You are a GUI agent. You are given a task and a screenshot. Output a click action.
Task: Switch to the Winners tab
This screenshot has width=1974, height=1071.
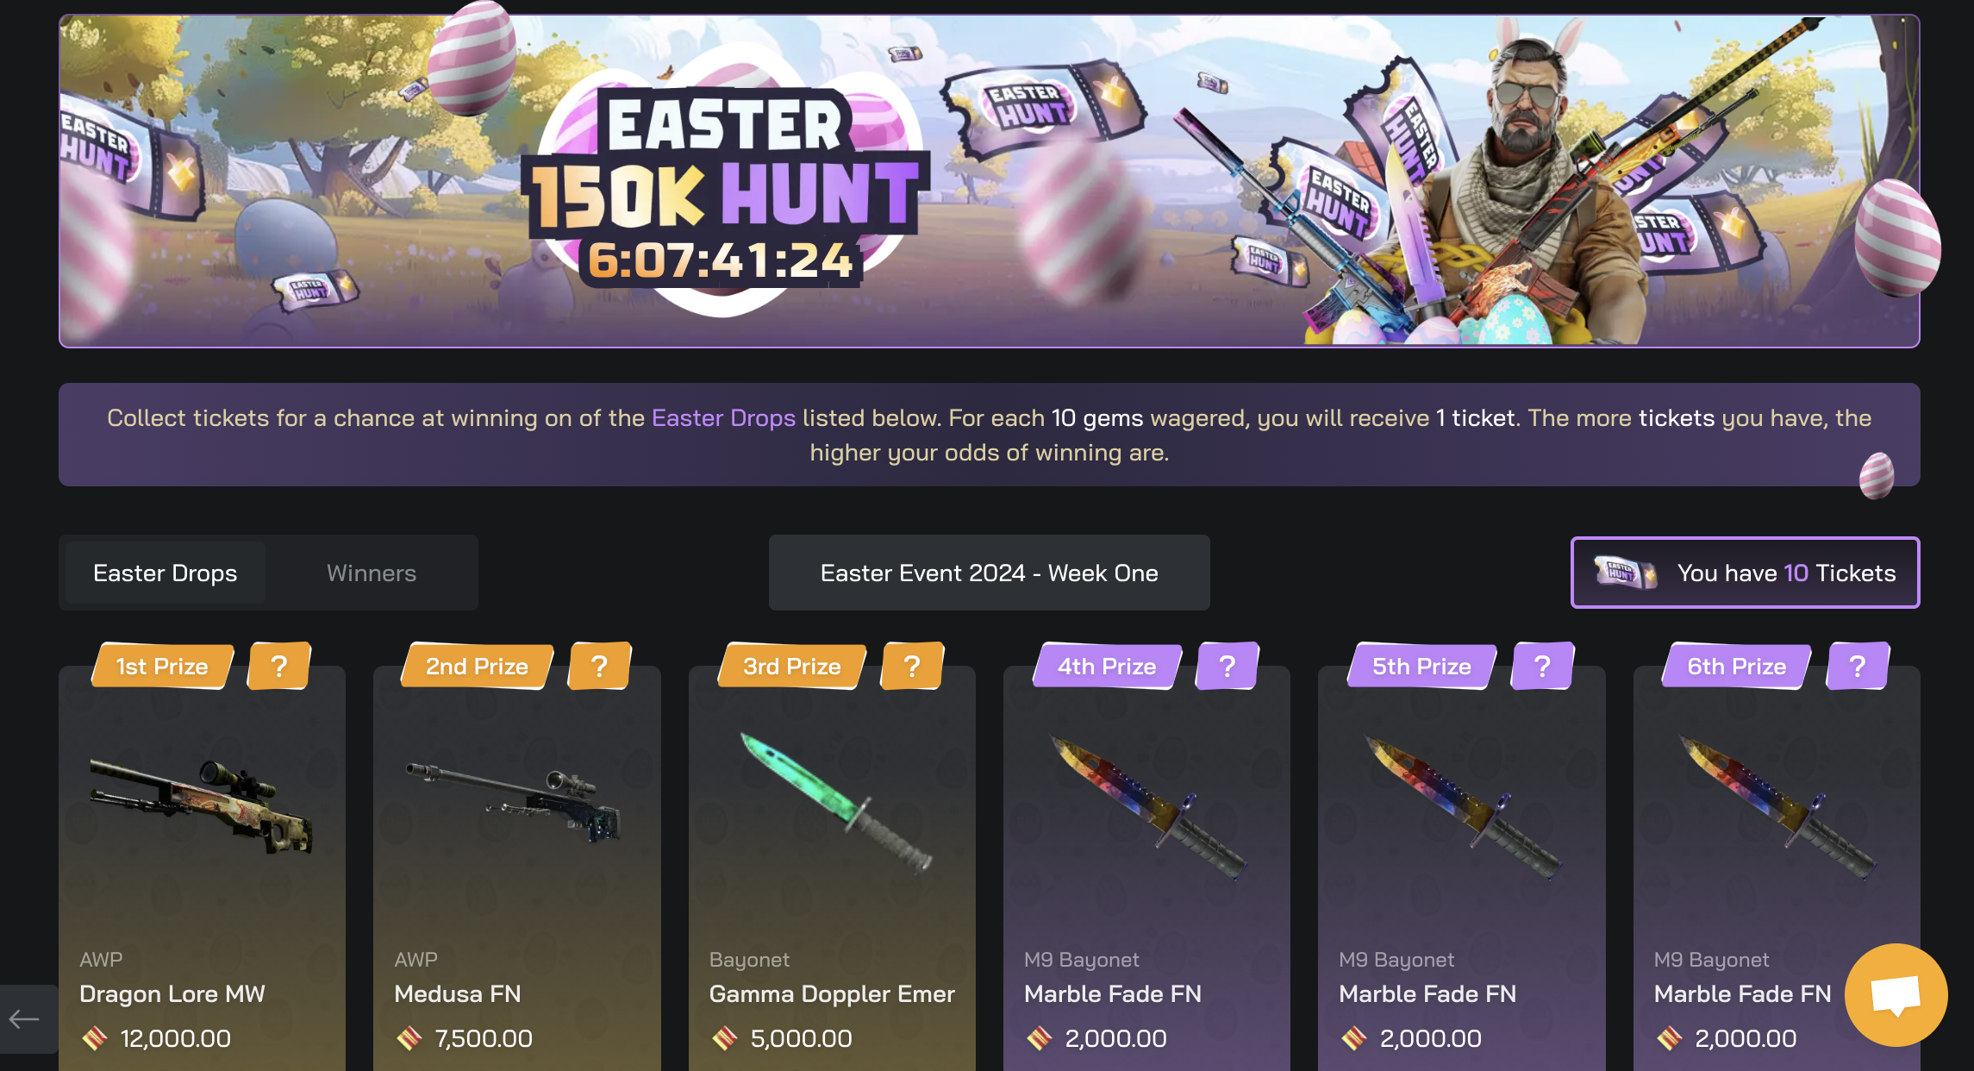click(372, 573)
